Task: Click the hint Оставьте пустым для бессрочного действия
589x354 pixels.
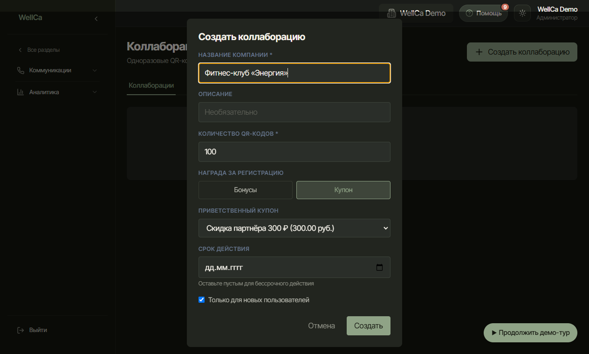Action: tap(256, 284)
